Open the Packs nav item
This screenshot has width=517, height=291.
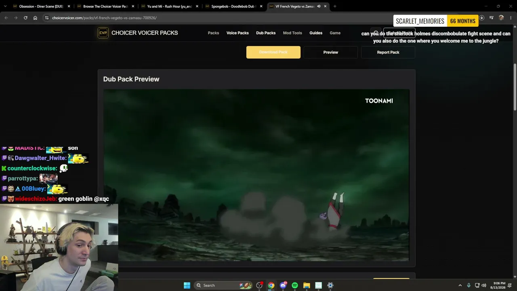coord(213,33)
